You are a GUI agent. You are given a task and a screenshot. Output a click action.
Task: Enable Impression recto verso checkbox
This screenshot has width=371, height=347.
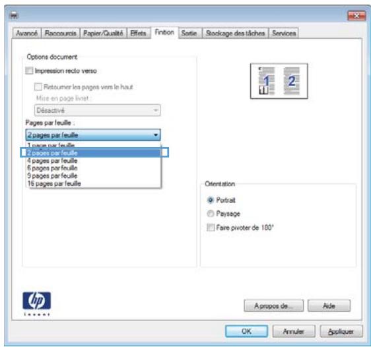29,71
